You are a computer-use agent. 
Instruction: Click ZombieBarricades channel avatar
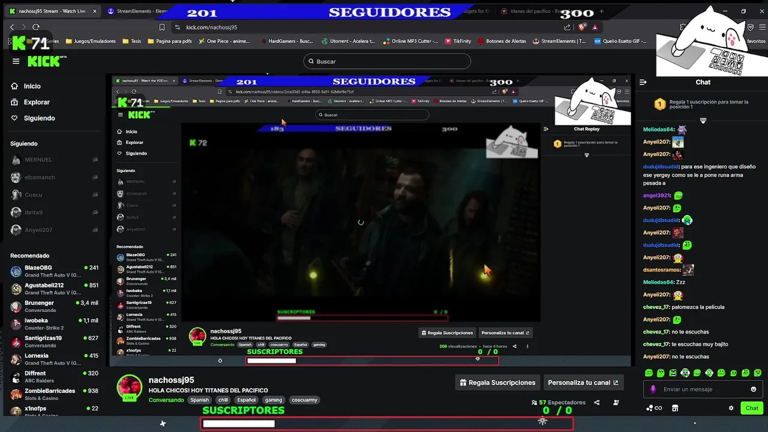[16, 394]
